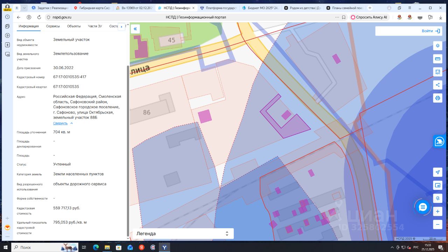Open the map layers panel
This screenshot has width=448, height=252.
tap(437, 46)
